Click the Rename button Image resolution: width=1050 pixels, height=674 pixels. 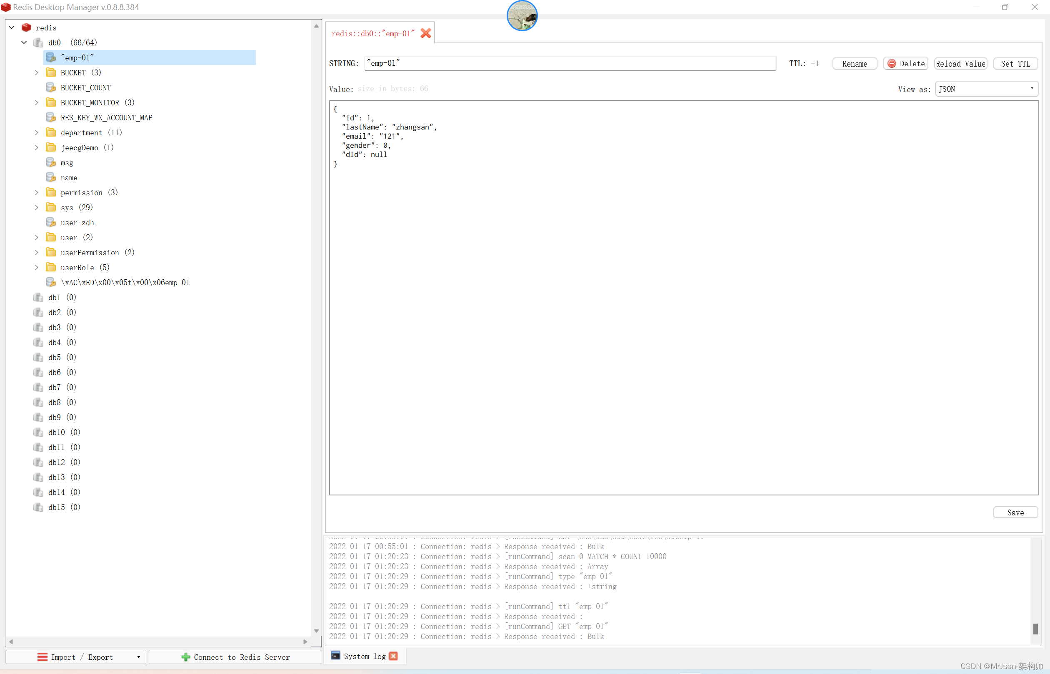click(855, 63)
